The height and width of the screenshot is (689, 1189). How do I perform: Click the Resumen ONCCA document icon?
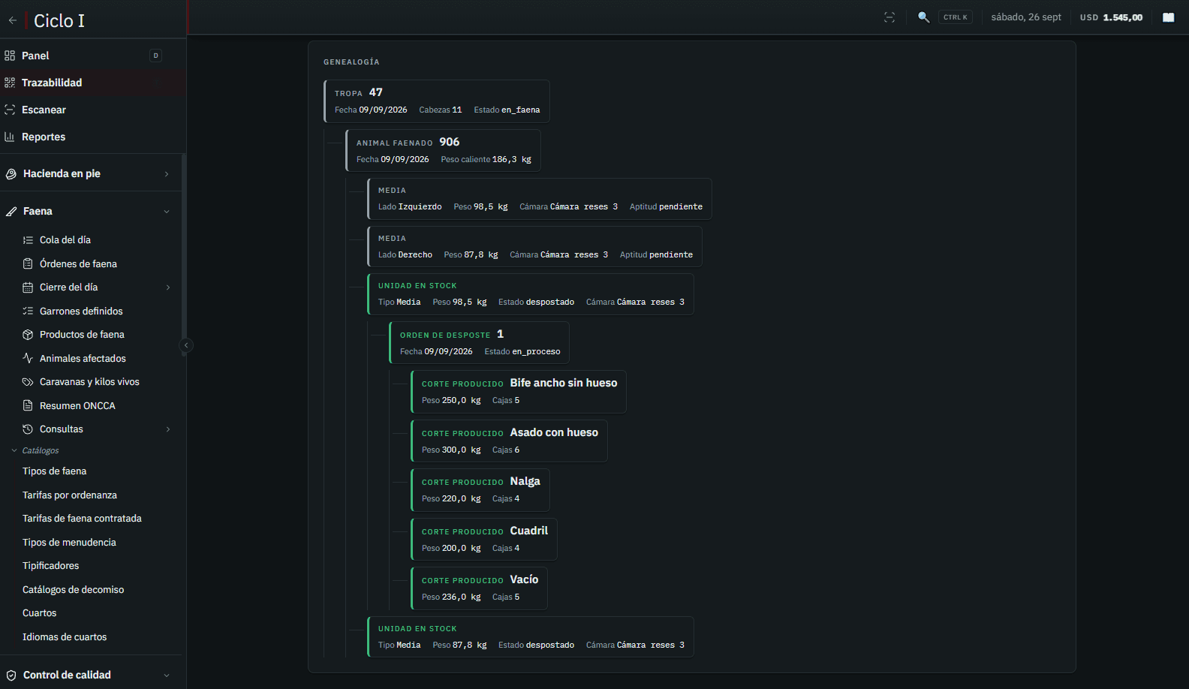[x=28, y=405]
